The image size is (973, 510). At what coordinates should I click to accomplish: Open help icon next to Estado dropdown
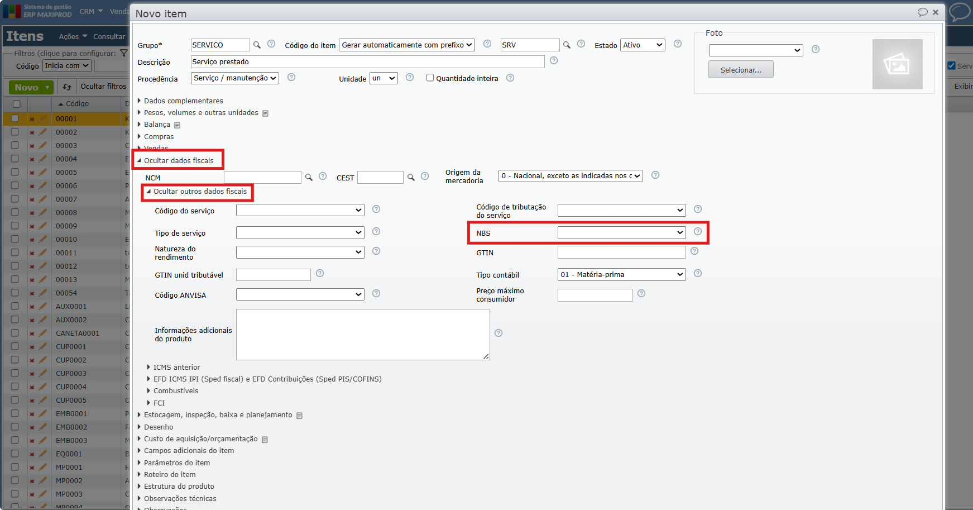(x=678, y=44)
